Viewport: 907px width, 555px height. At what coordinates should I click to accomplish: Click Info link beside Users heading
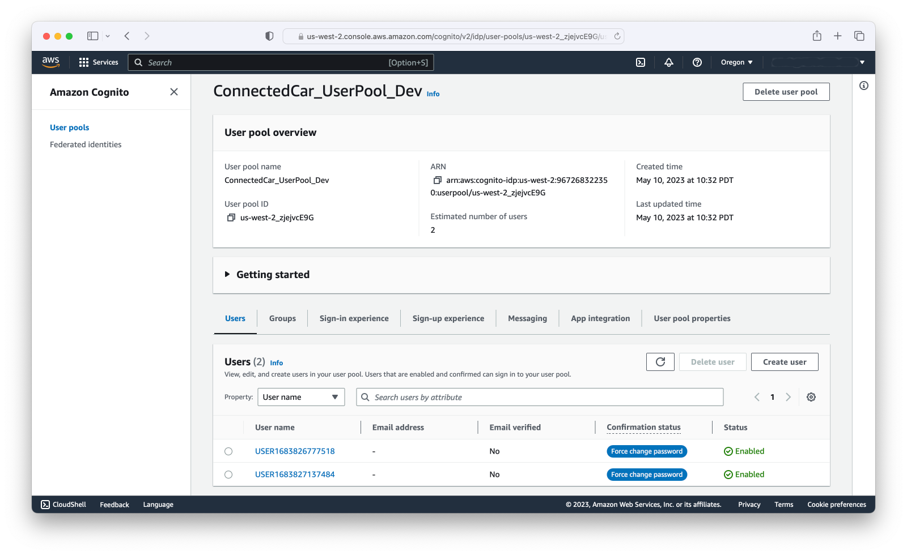pyautogui.click(x=277, y=363)
